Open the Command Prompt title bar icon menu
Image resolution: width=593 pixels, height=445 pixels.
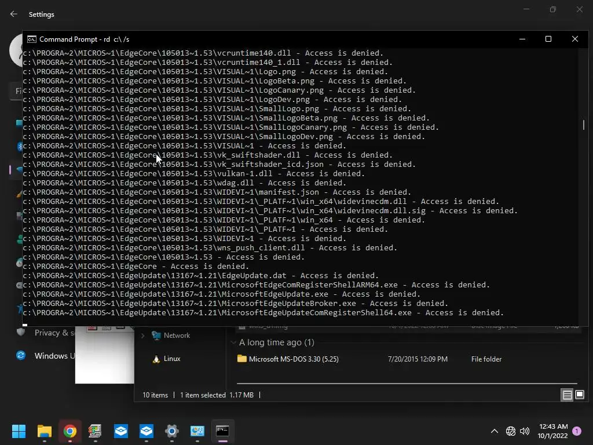[x=32, y=39]
